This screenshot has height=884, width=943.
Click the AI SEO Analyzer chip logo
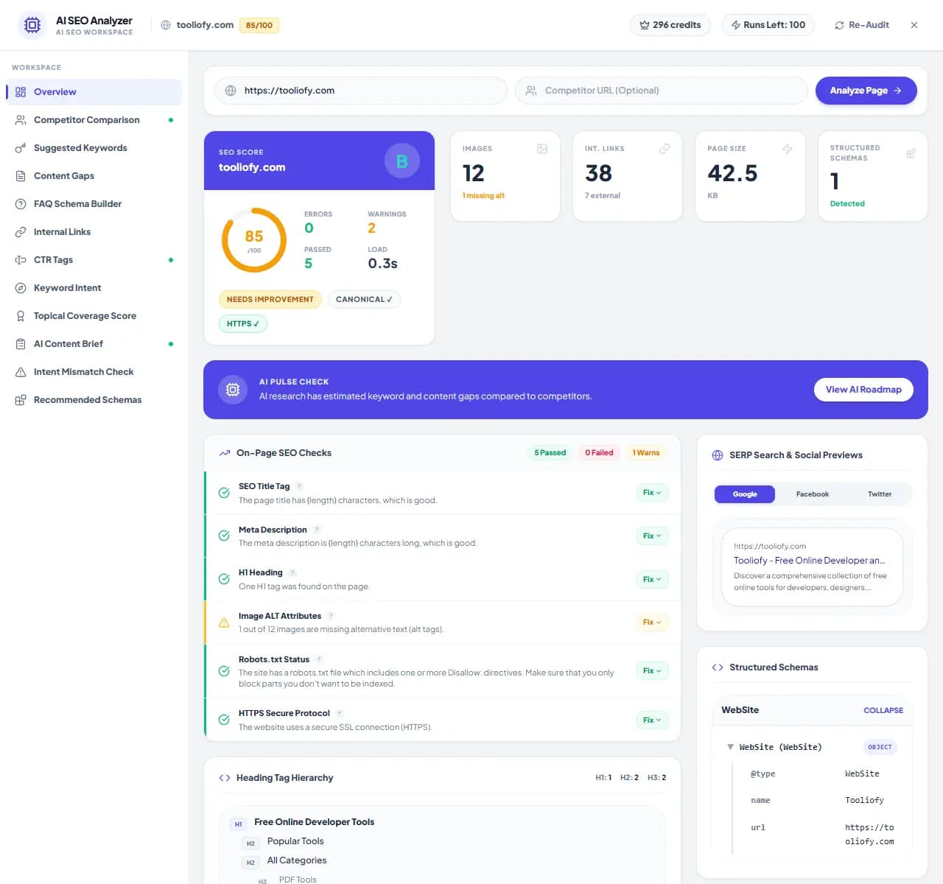click(x=32, y=25)
